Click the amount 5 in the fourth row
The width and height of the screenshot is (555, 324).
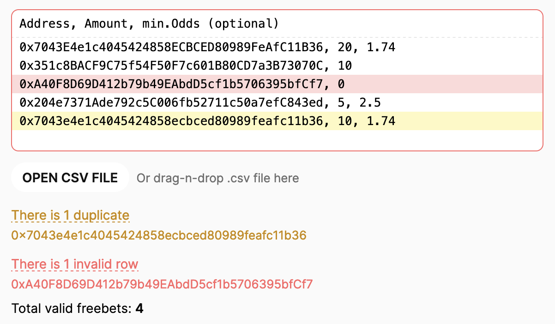(341, 102)
